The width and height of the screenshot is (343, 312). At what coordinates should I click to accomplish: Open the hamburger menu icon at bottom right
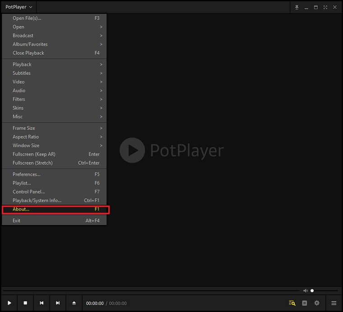point(334,303)
